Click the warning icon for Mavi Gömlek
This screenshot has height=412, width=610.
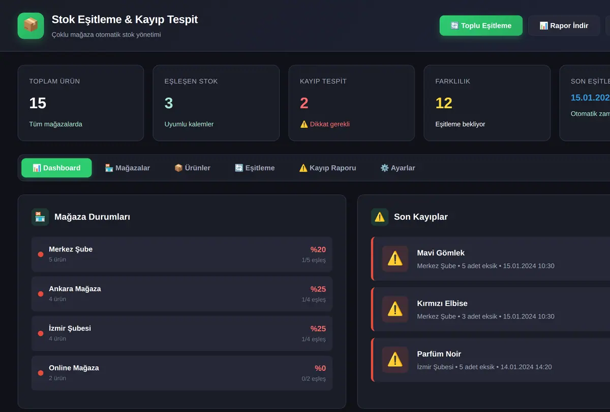tap(395, 259)
